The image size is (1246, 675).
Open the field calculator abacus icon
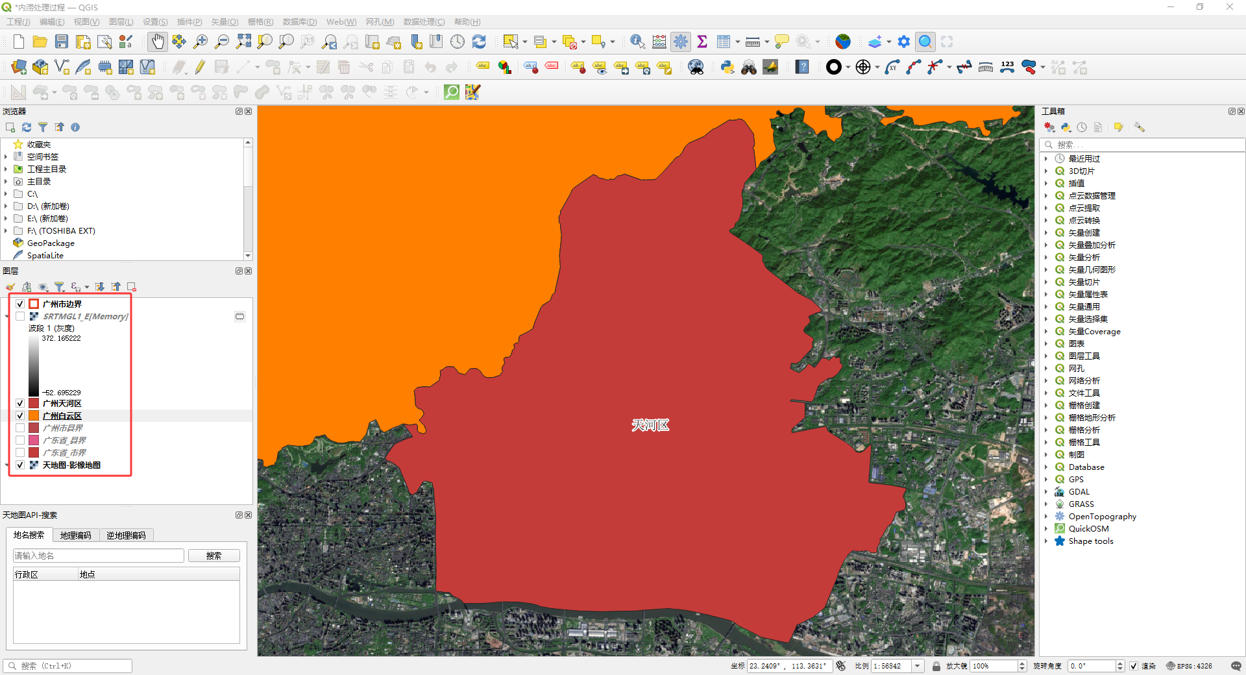click(659, 42)
